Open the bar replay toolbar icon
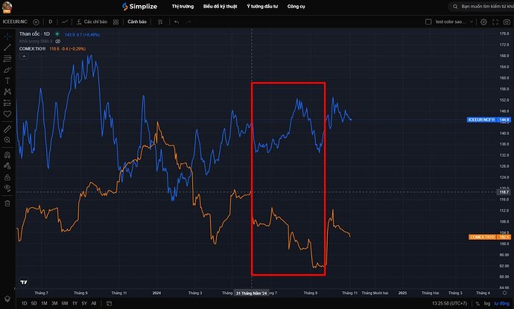Image resolution: width=514 pixels, height=309 pixels. [x=160, y=22]
